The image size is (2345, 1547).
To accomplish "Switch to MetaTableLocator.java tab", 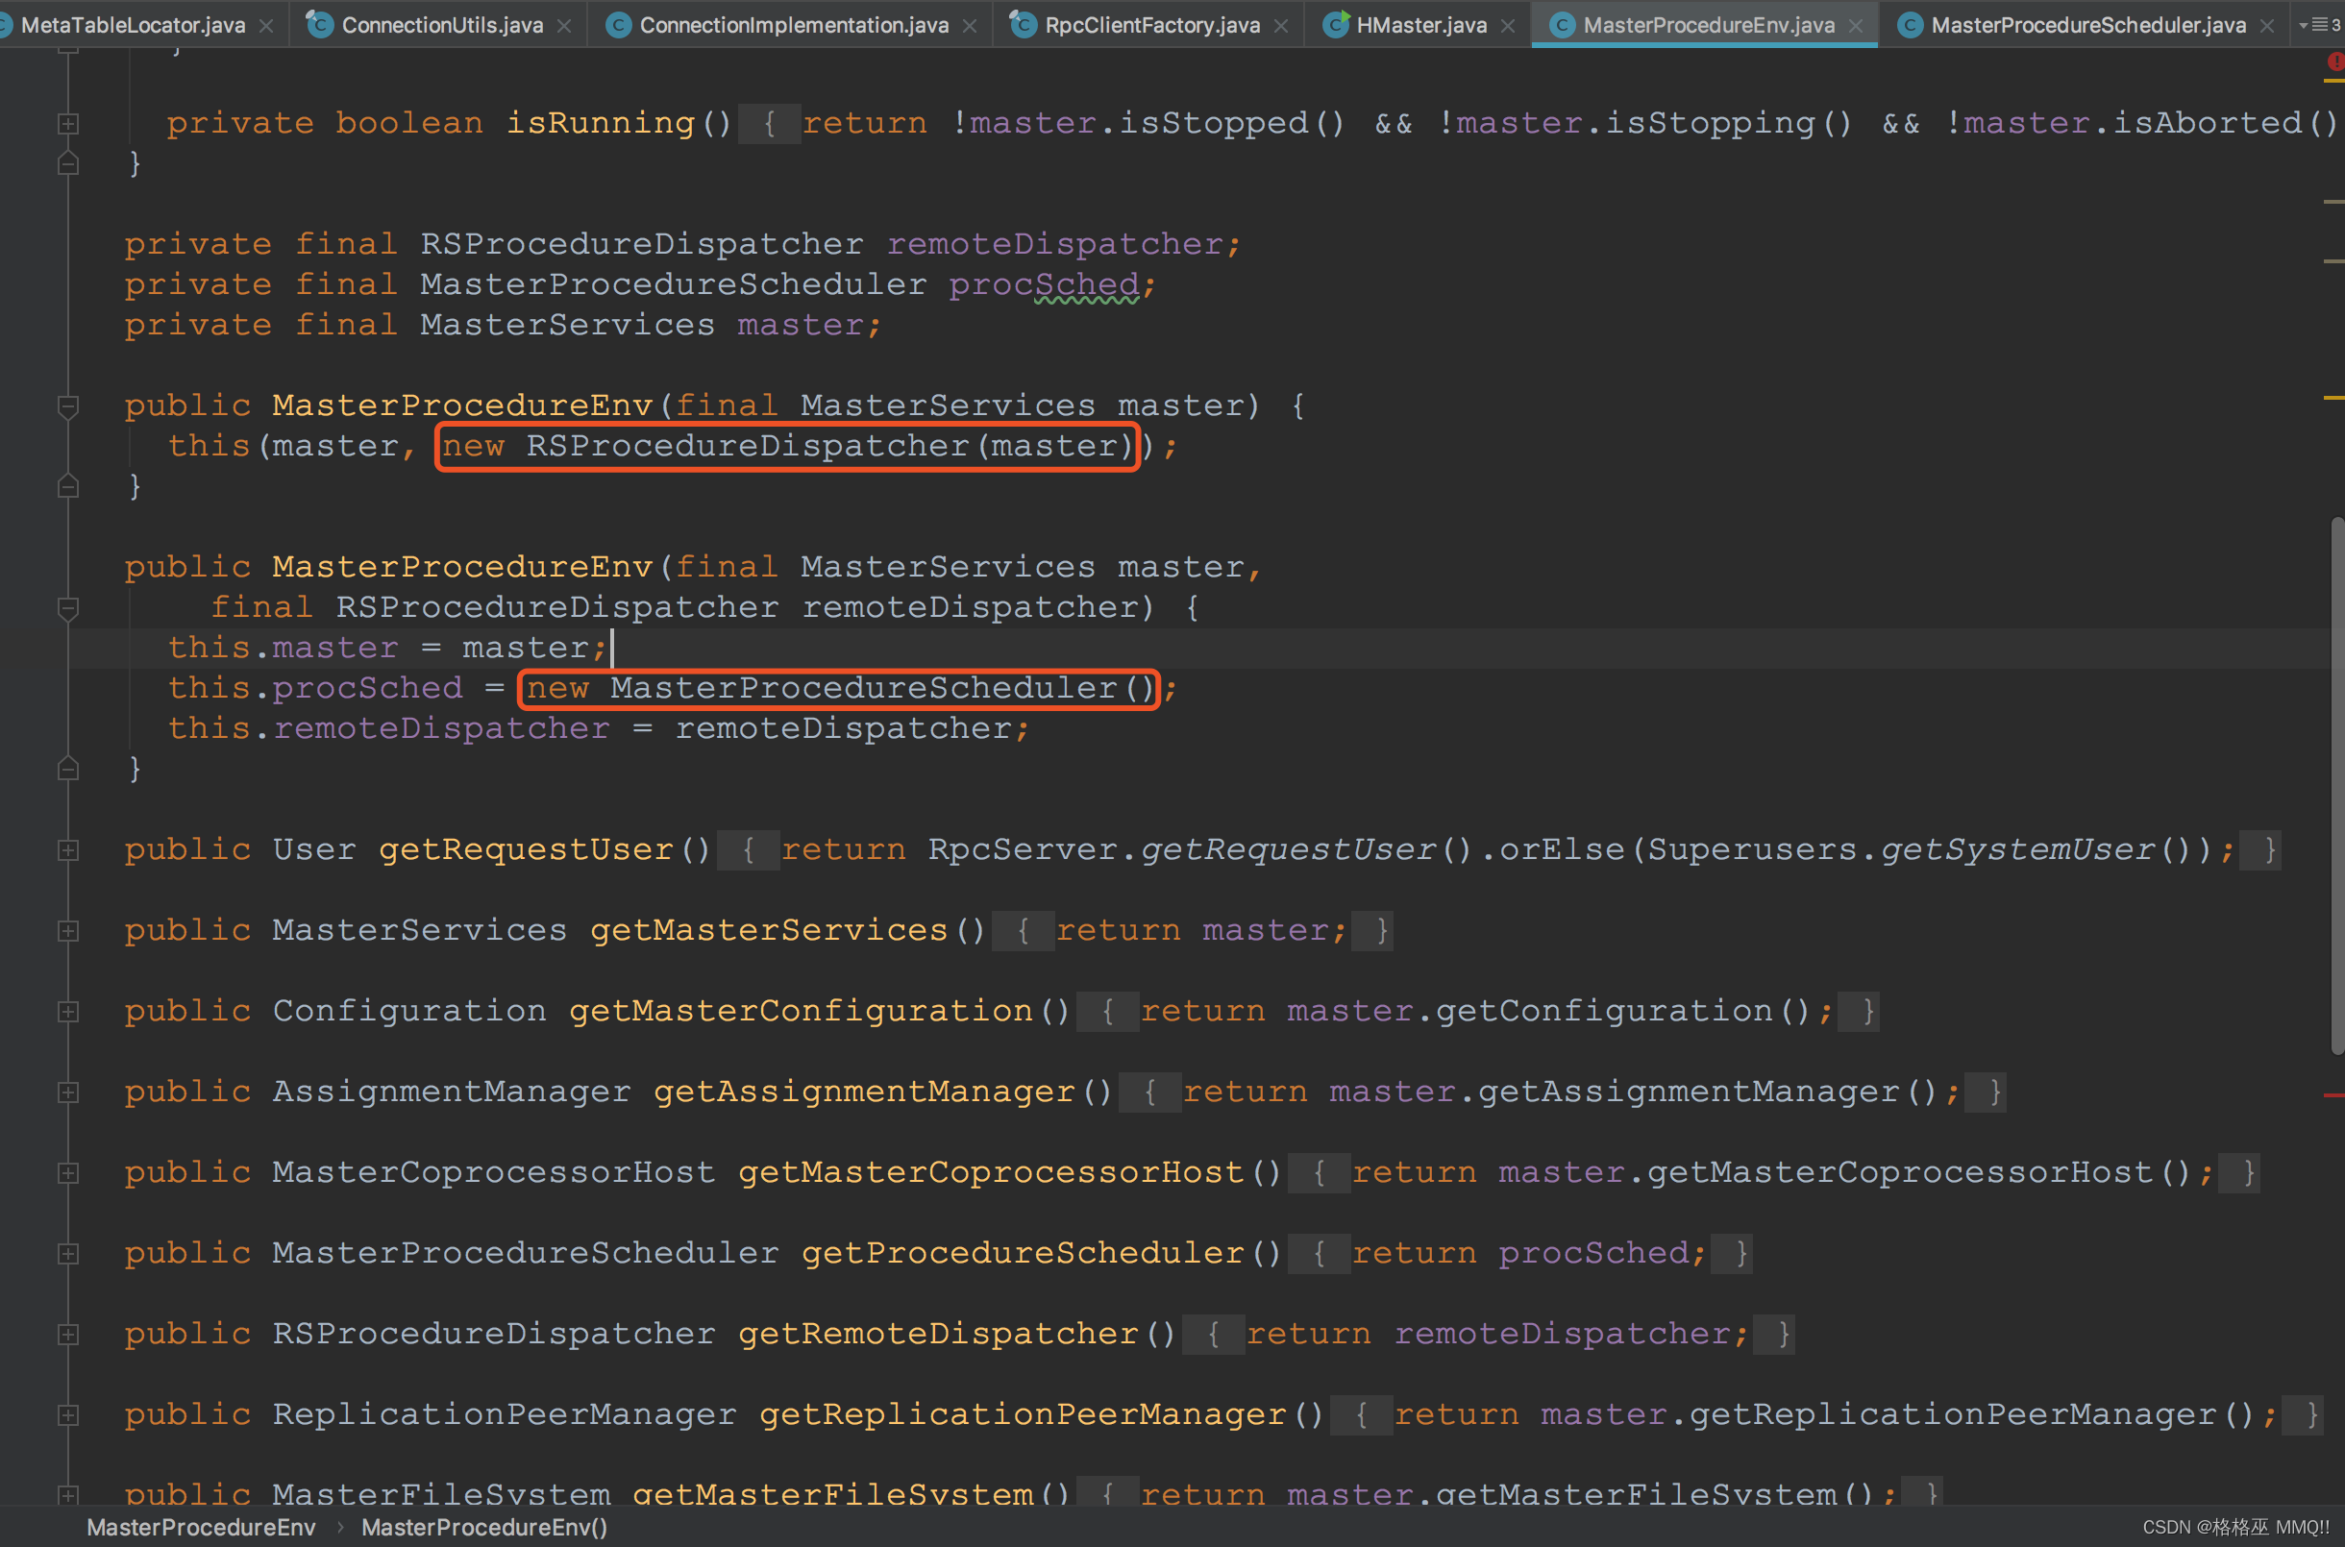I will [133, 25].
